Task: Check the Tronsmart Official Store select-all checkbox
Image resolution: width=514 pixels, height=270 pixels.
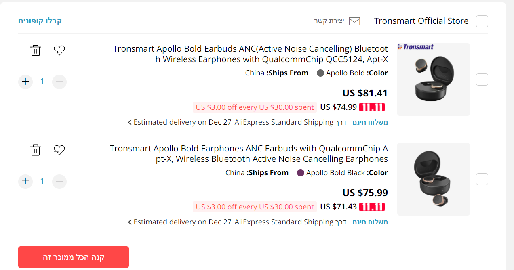Action: tap(482, 21)
